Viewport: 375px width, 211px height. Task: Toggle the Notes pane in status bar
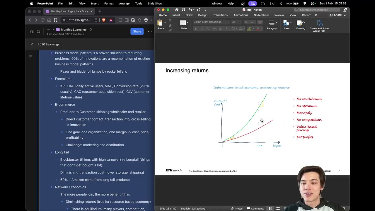click(x=237, y=208)
